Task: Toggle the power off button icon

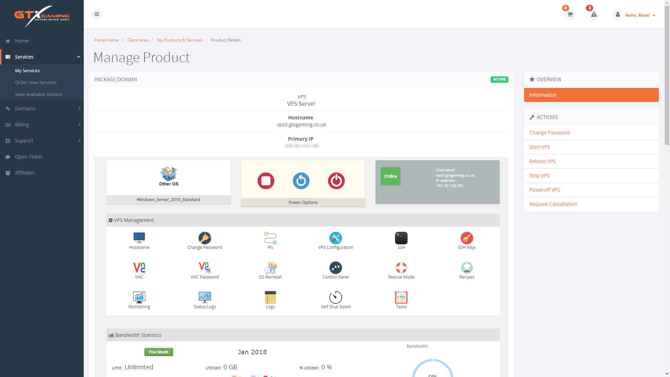Action: 336,180
